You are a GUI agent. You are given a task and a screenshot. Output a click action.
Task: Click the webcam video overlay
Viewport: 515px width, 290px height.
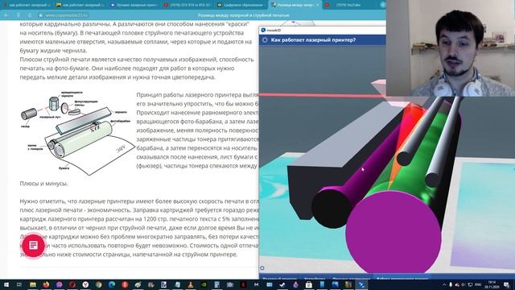point(451,48)
